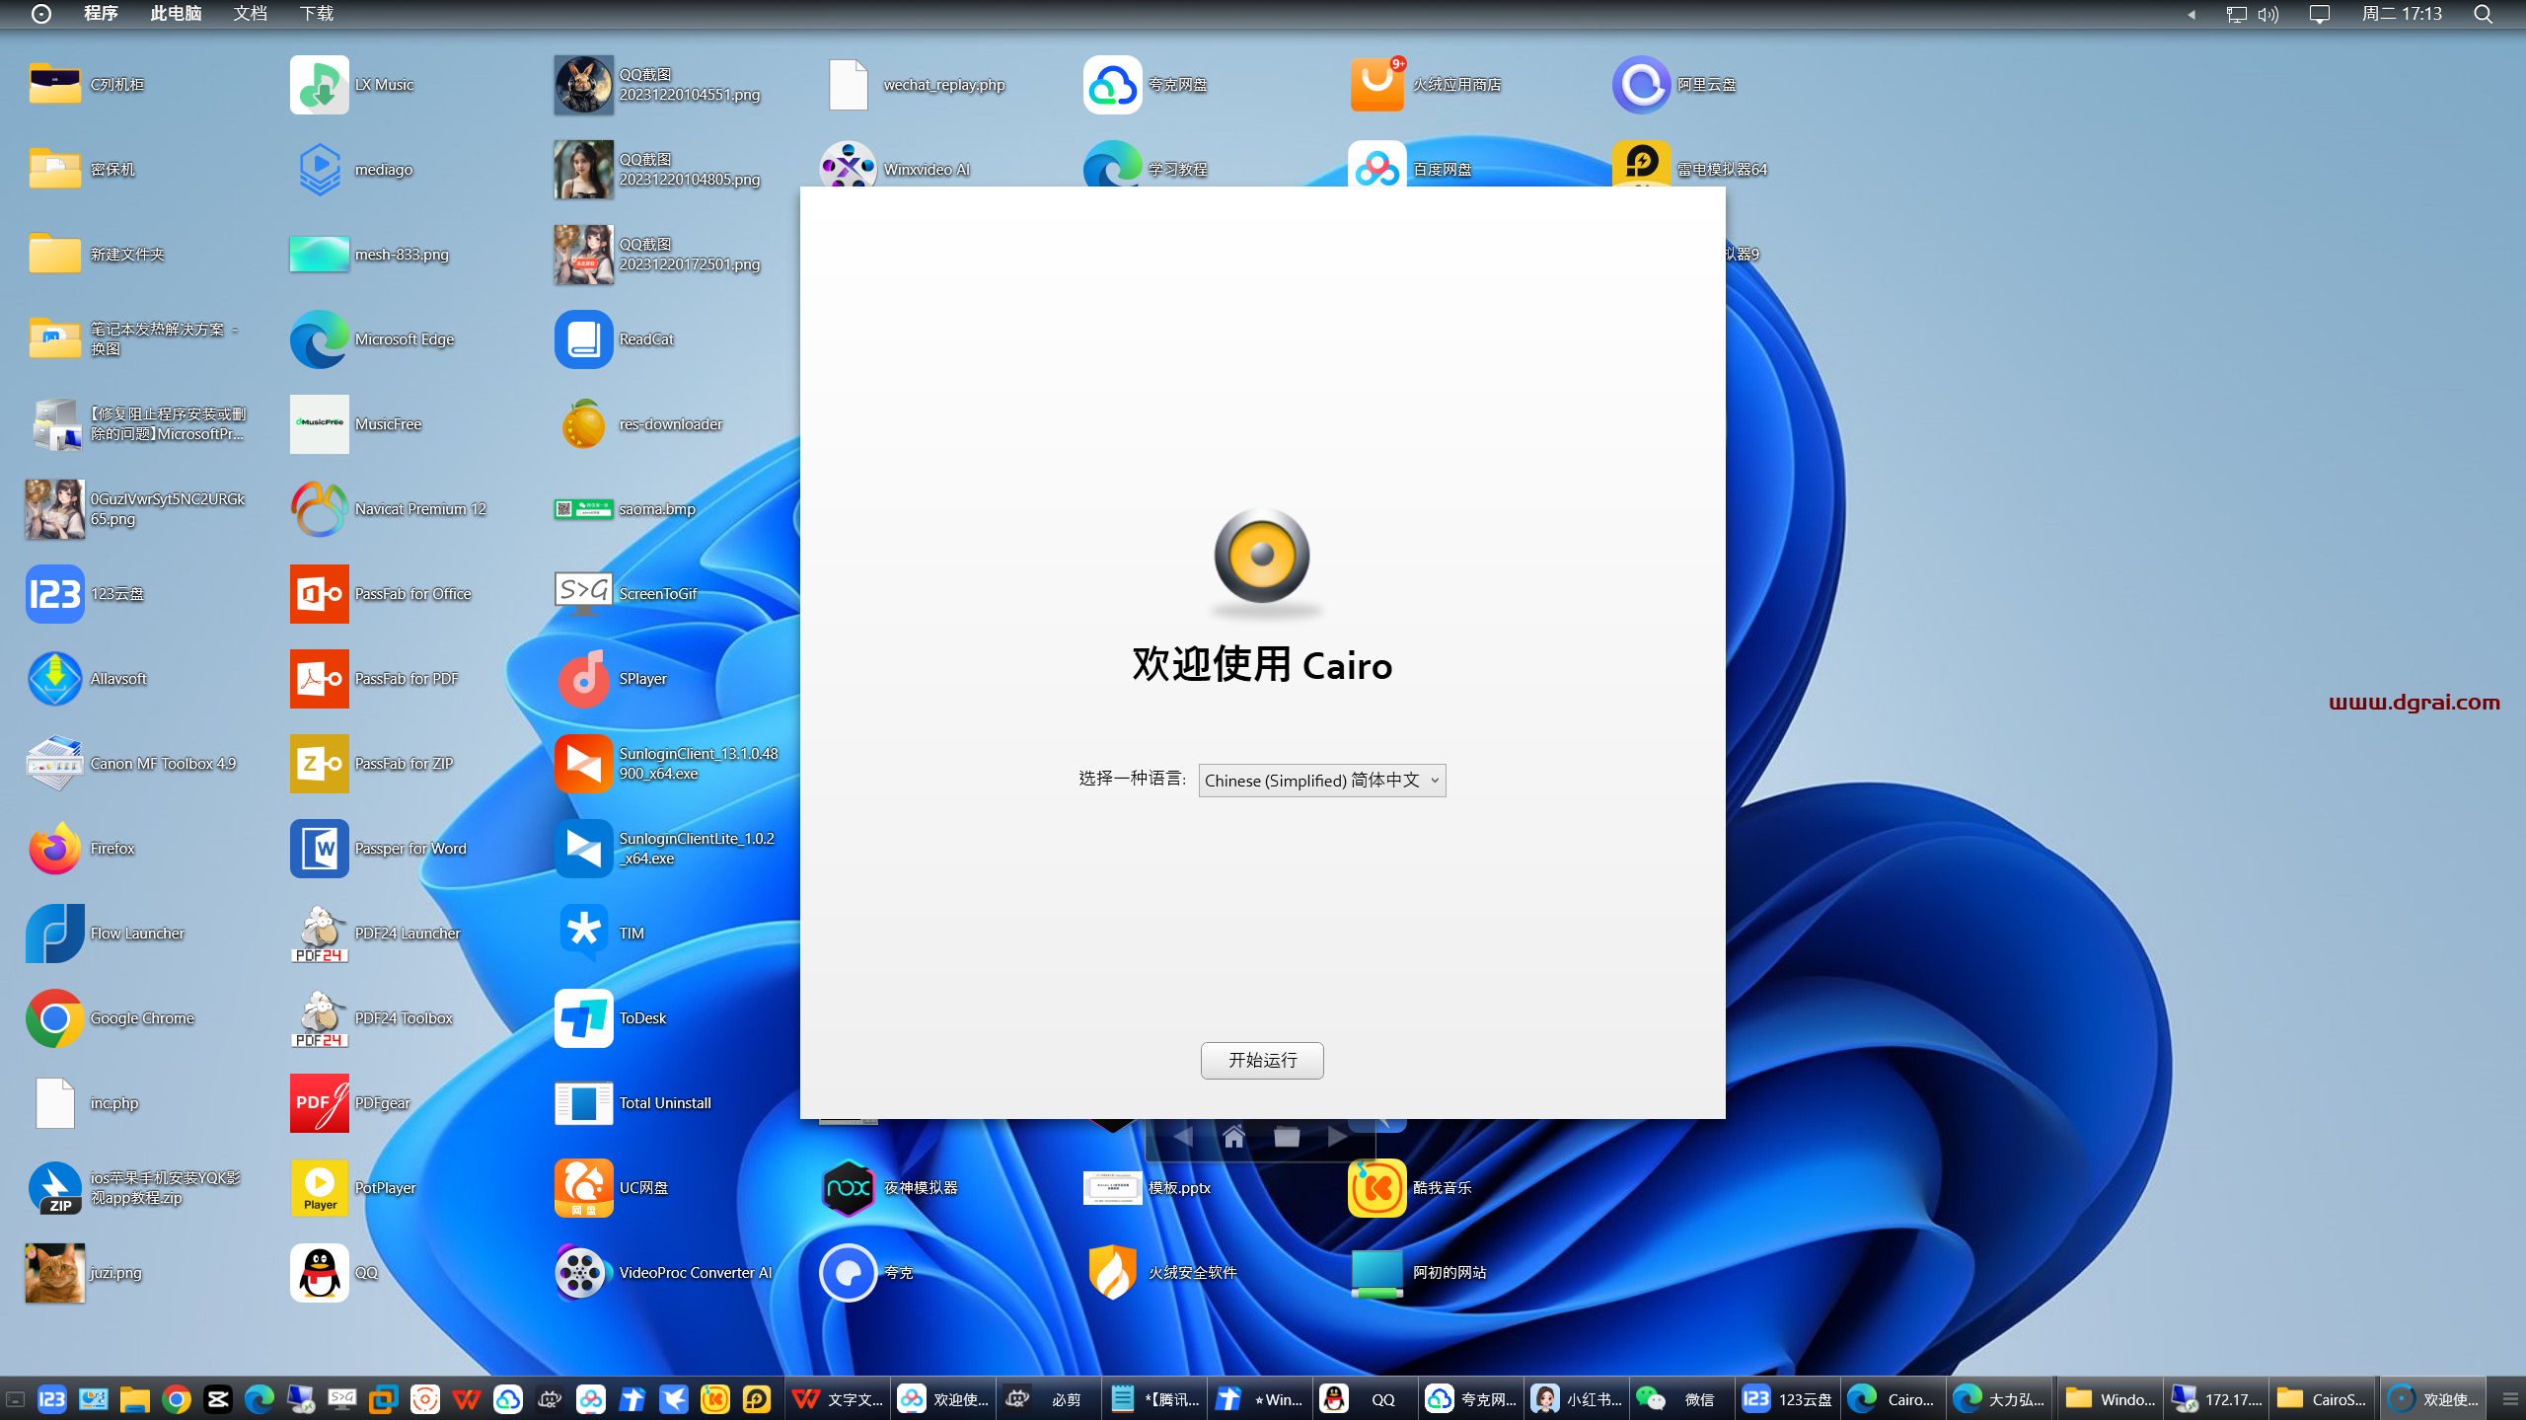Click Chrome icon in taskbar quick launch

[x=177, y=1399]
